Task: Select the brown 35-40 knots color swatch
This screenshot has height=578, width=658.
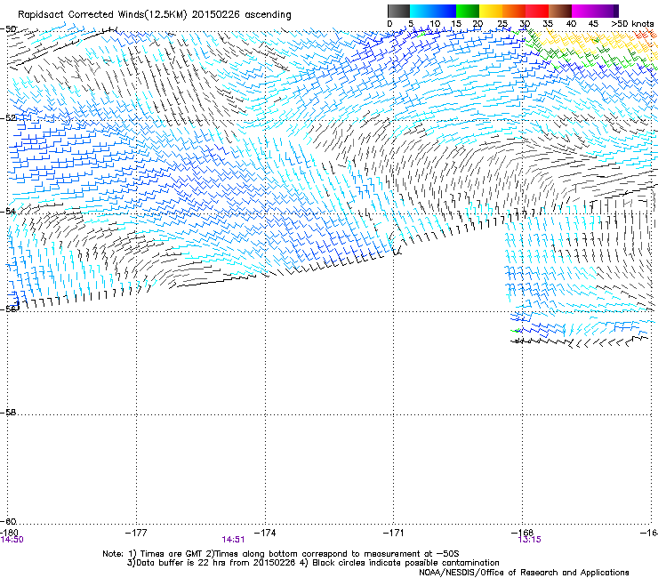Action: pos(560,11)
